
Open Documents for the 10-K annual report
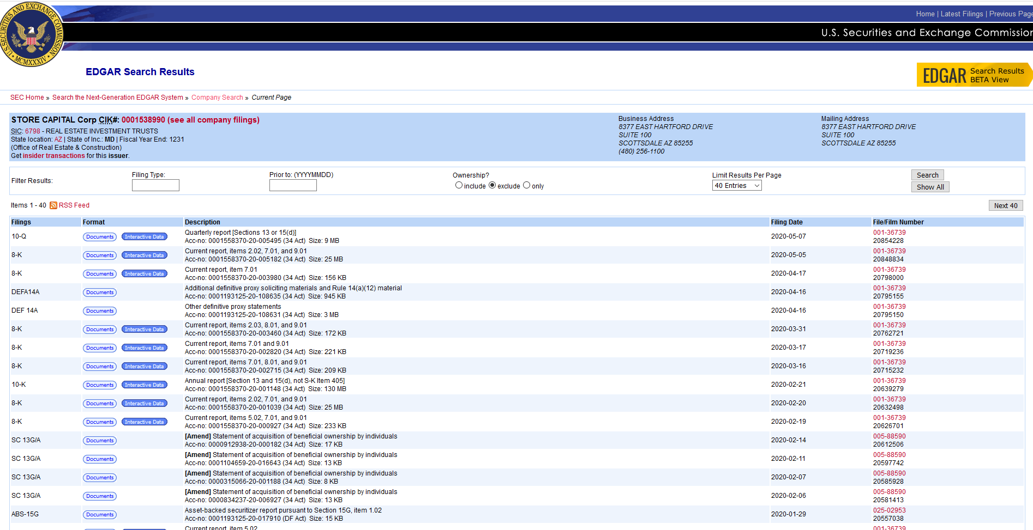point(100,385)
